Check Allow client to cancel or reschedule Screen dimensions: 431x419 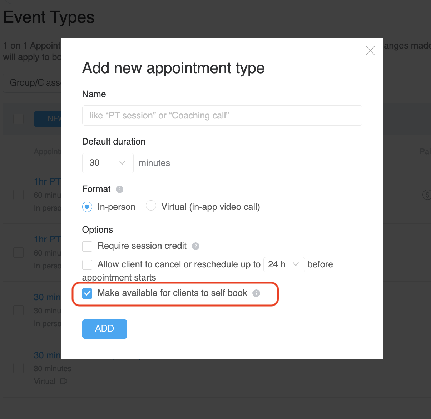point(87,265)
